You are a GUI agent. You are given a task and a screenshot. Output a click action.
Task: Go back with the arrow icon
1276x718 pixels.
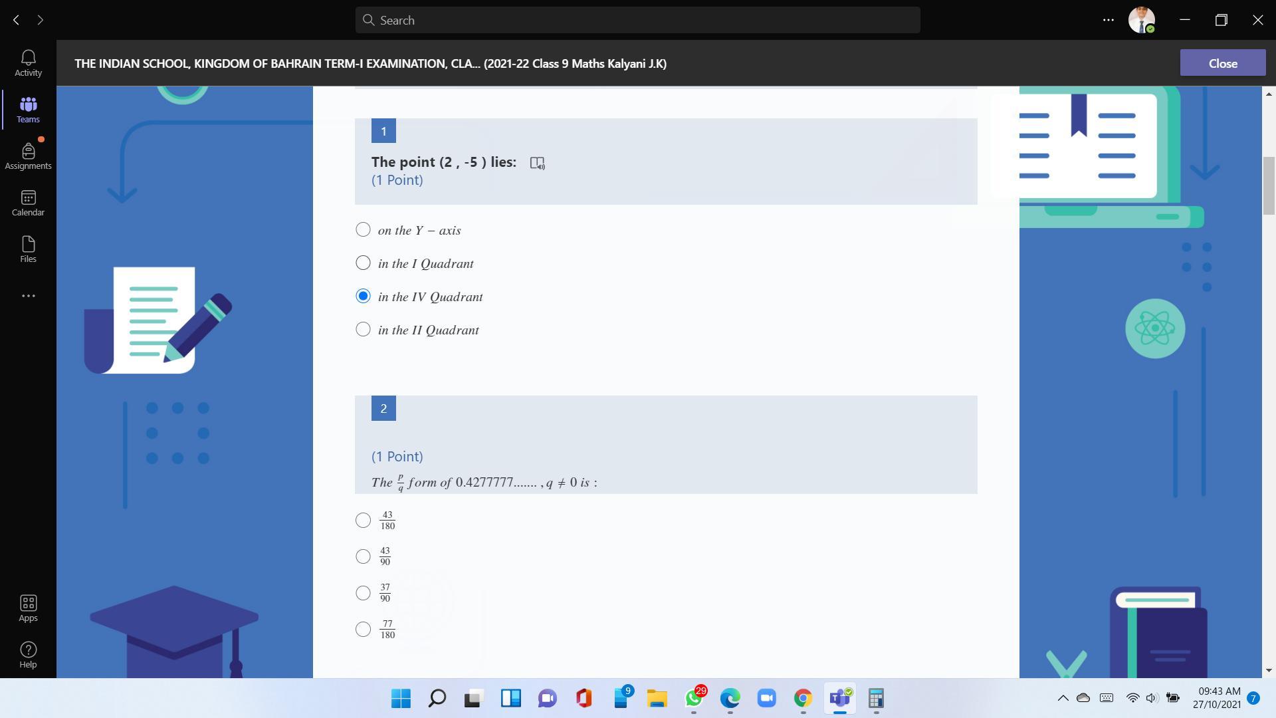click(x=16, y=20)
